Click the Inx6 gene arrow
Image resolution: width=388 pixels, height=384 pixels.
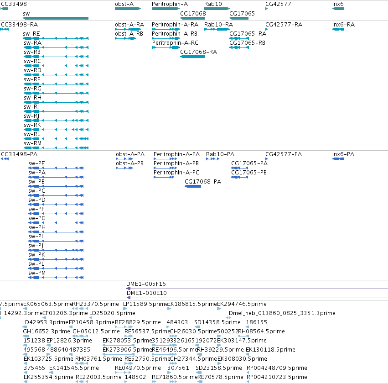click(x=338, y=9)
